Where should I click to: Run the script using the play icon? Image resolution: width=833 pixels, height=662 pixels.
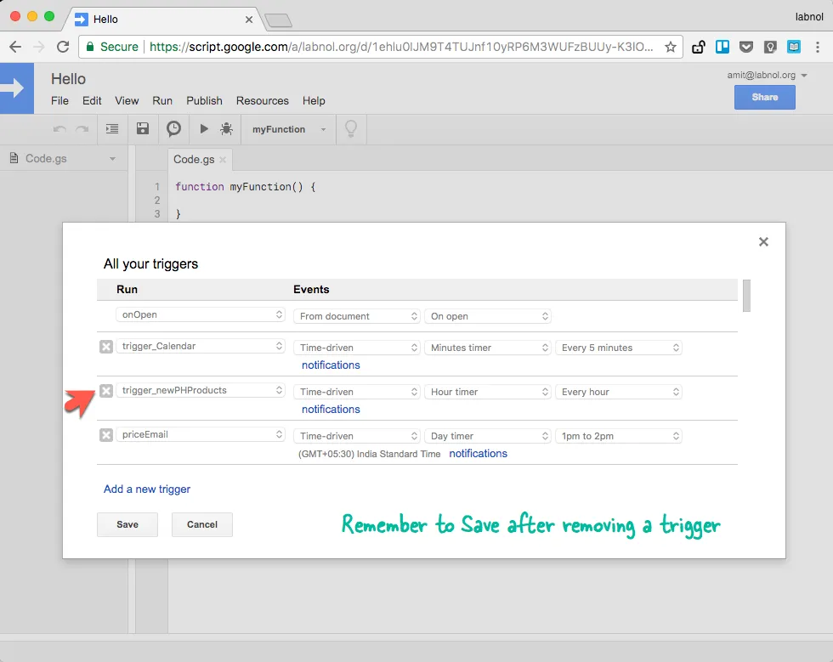203,128
